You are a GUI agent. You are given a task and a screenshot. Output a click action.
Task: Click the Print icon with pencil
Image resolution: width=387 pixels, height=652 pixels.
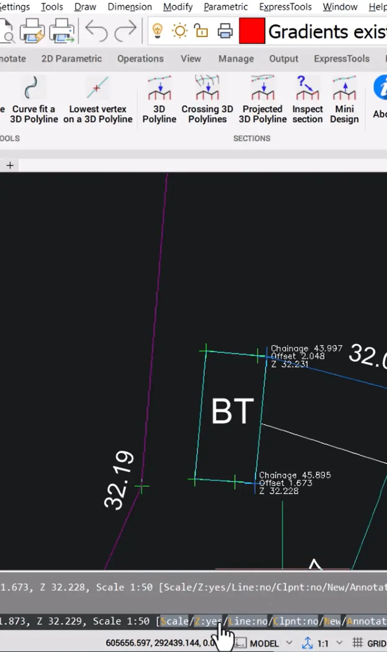pyautogui.click(x=33, y=31)
